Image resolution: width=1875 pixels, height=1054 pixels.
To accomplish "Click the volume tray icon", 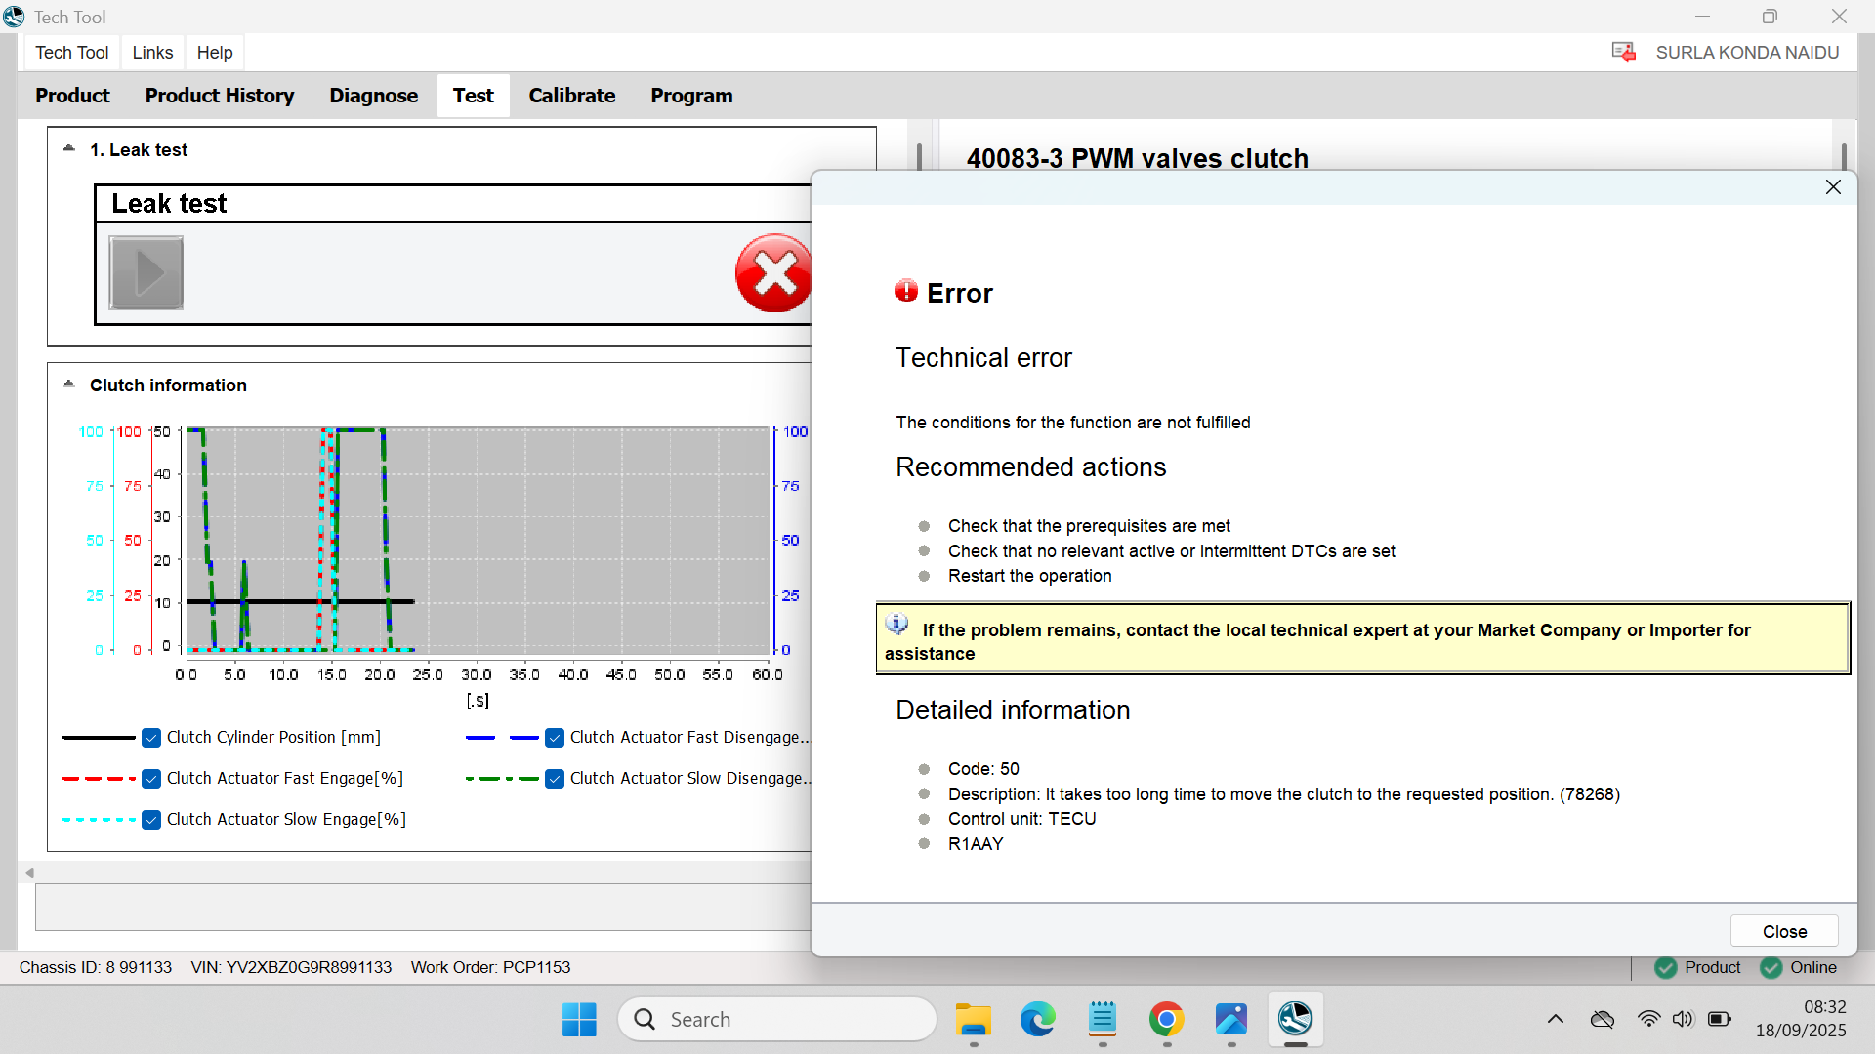I will [1683, 1019].
